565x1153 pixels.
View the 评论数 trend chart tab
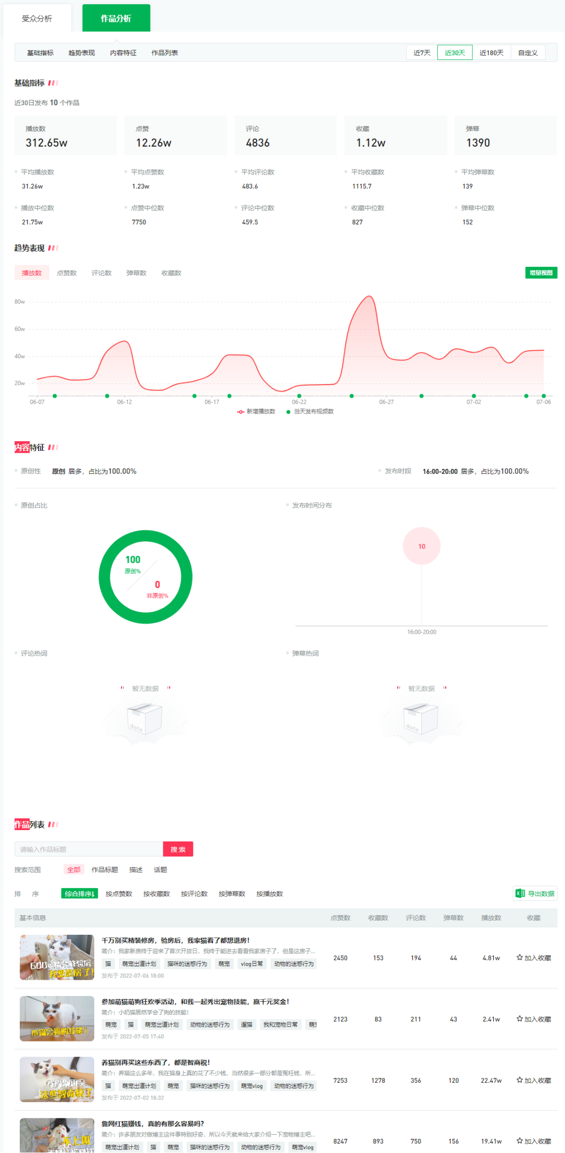pos(101,273)
